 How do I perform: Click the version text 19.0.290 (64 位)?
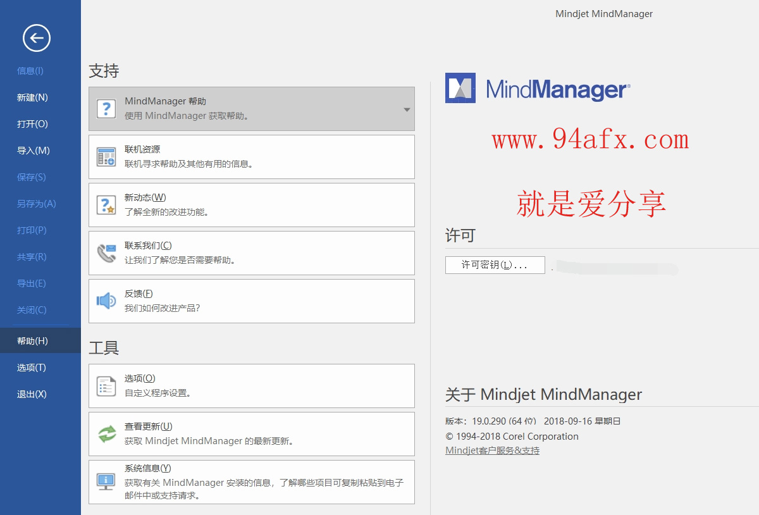click(504, 421)
